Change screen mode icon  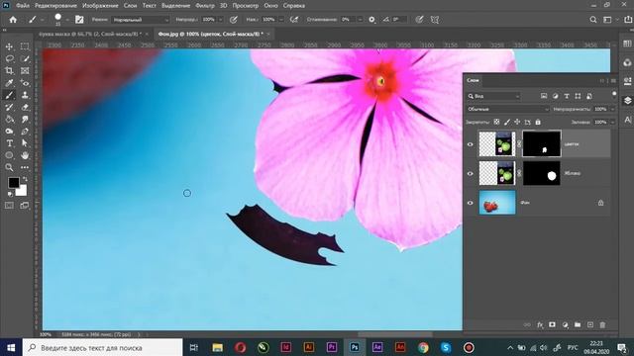(x=25, y=206)
